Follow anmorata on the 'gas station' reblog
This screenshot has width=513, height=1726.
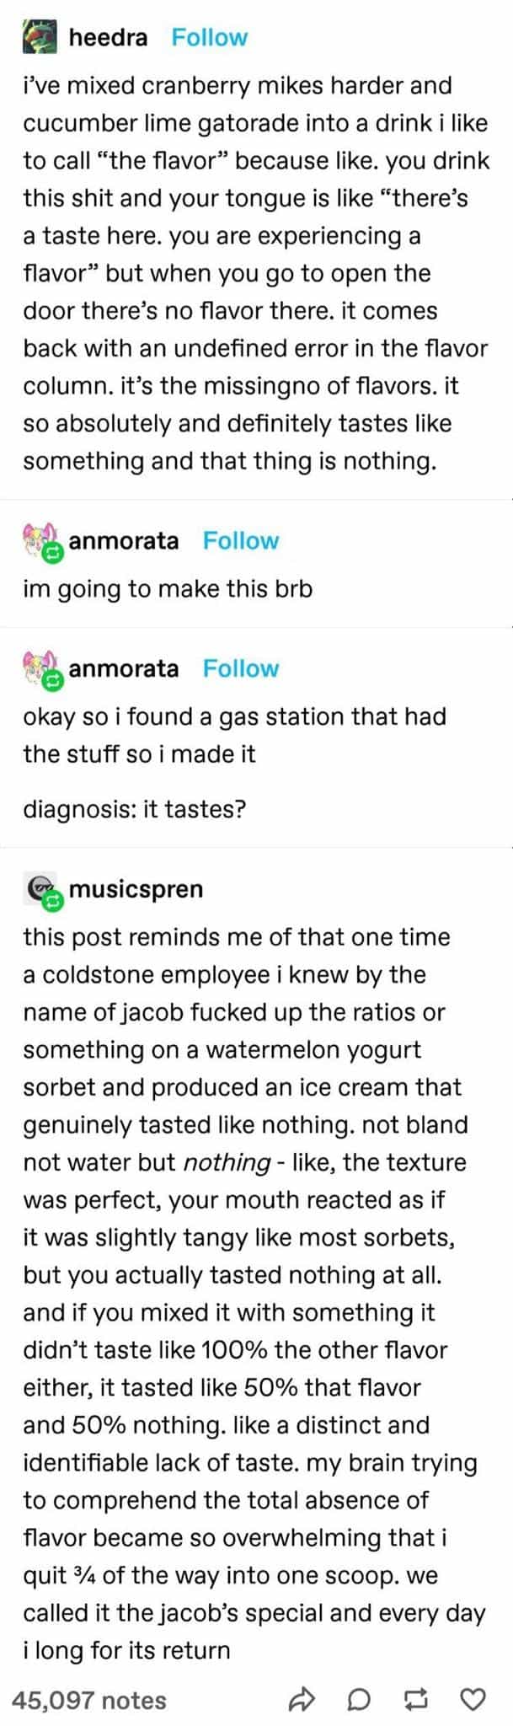[241, 668]
